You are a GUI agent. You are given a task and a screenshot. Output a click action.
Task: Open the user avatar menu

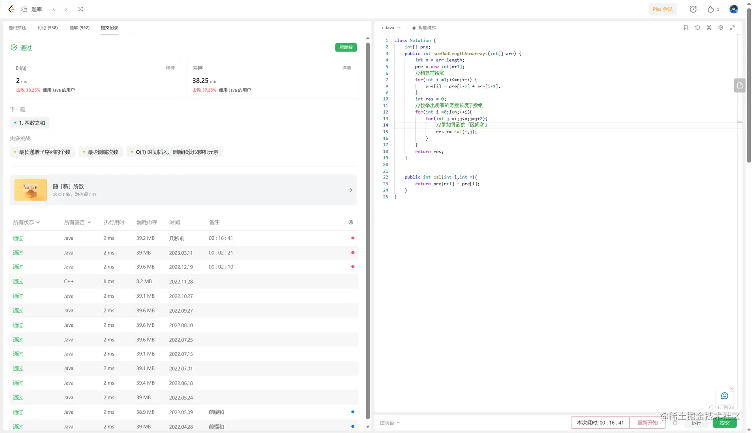734,9
